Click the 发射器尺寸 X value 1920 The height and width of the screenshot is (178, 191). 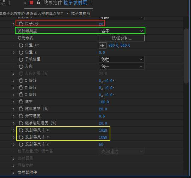pos(103,130)
